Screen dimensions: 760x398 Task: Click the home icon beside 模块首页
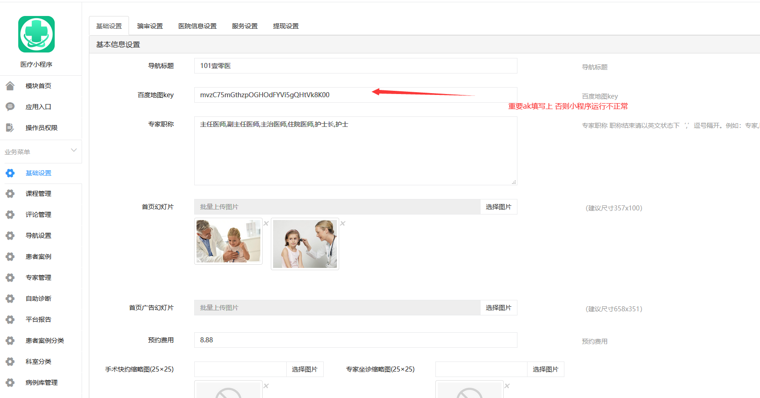(x=10, y=86)
